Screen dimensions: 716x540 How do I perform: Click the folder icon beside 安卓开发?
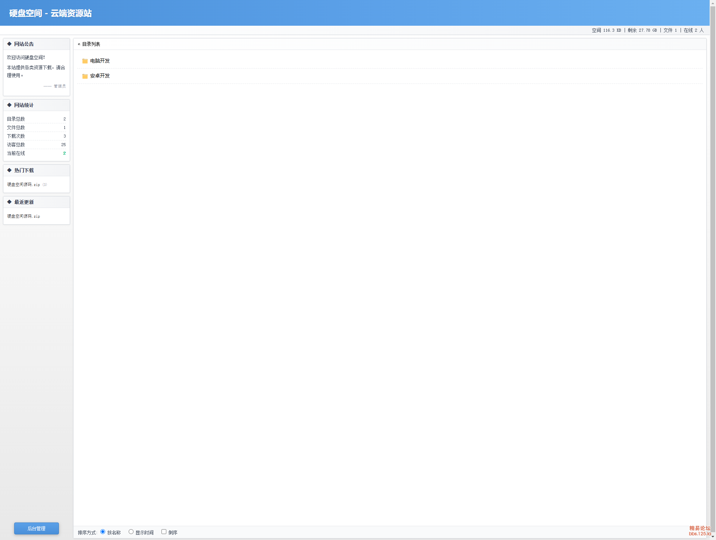tap(85, 76)
